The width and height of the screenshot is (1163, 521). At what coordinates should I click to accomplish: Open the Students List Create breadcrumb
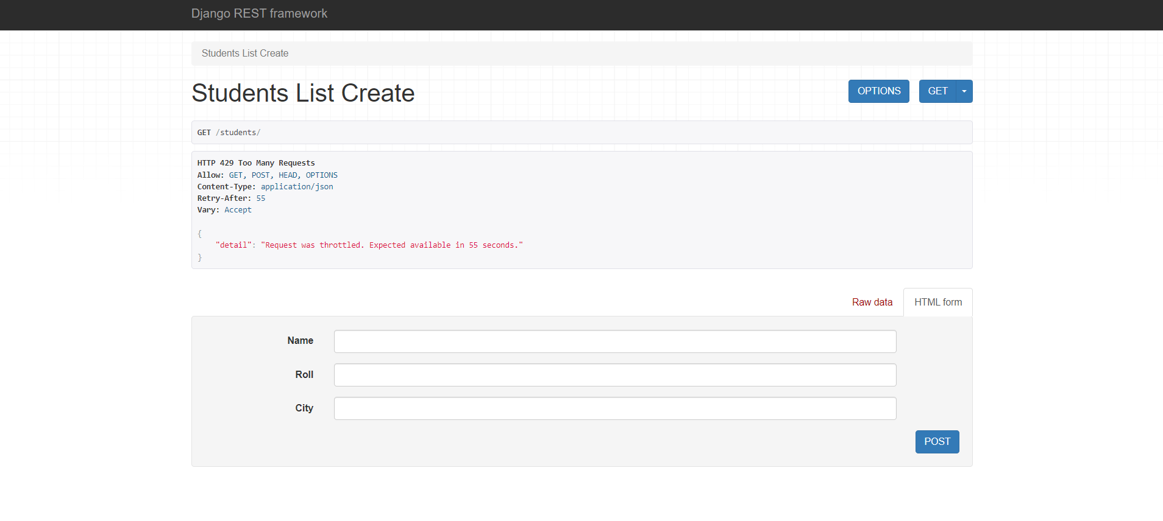click(x=245, y=54)
